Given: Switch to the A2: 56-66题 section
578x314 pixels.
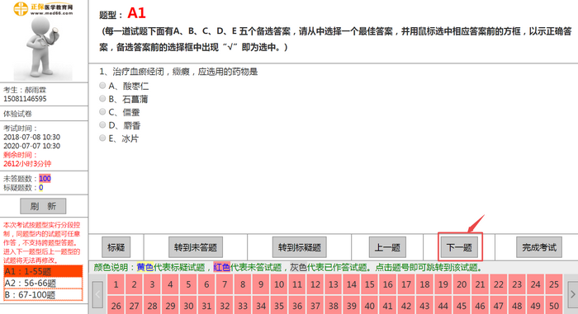Looking at the screenshot, I should [x=43, y=283].
